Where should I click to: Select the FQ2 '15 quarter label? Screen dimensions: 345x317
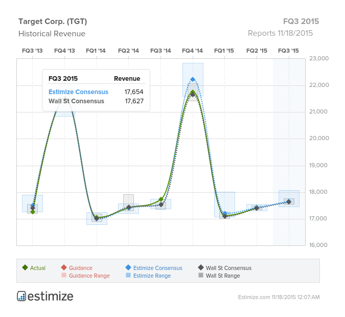point(257,51)
